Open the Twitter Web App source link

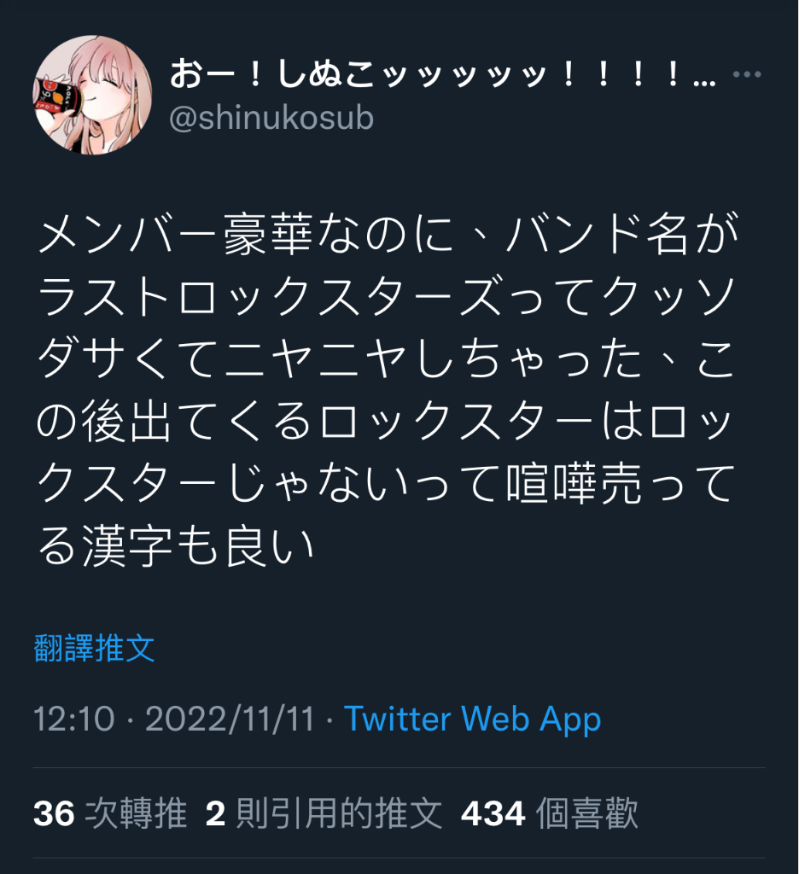click(x=472, y=719)
